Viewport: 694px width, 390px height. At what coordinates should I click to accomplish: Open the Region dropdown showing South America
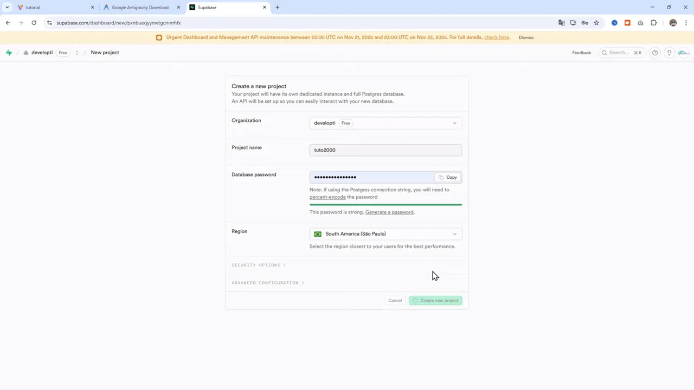click(x=385, y=233)
